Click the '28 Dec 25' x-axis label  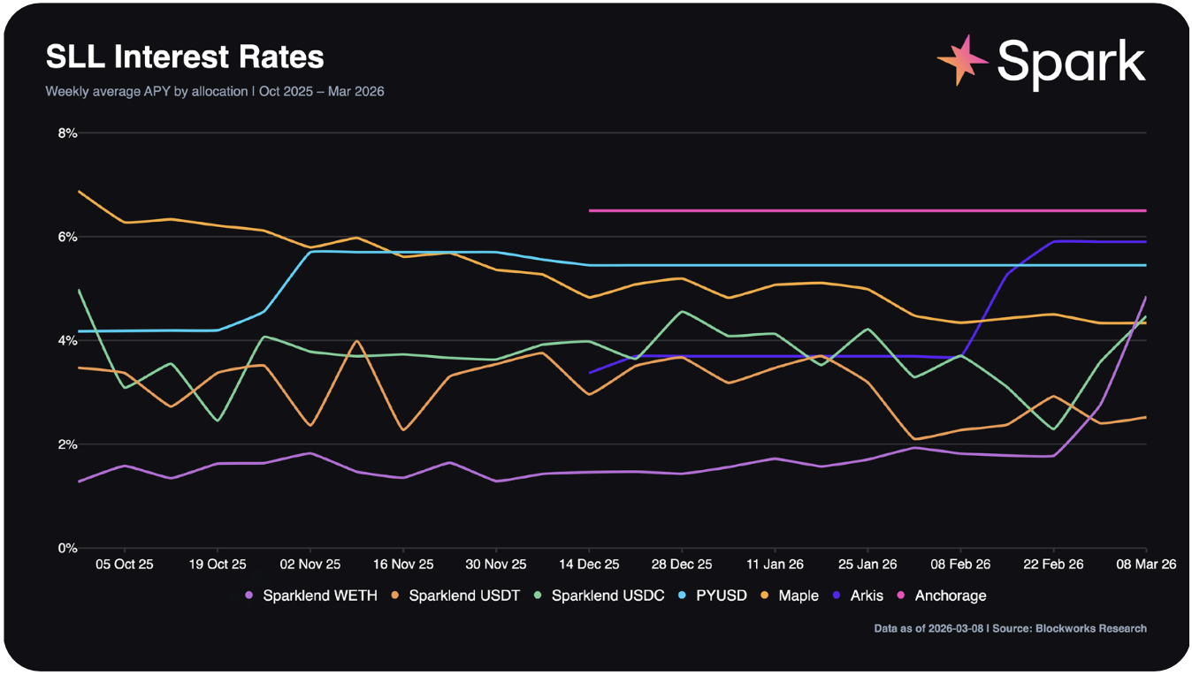(x=682, y=564)
